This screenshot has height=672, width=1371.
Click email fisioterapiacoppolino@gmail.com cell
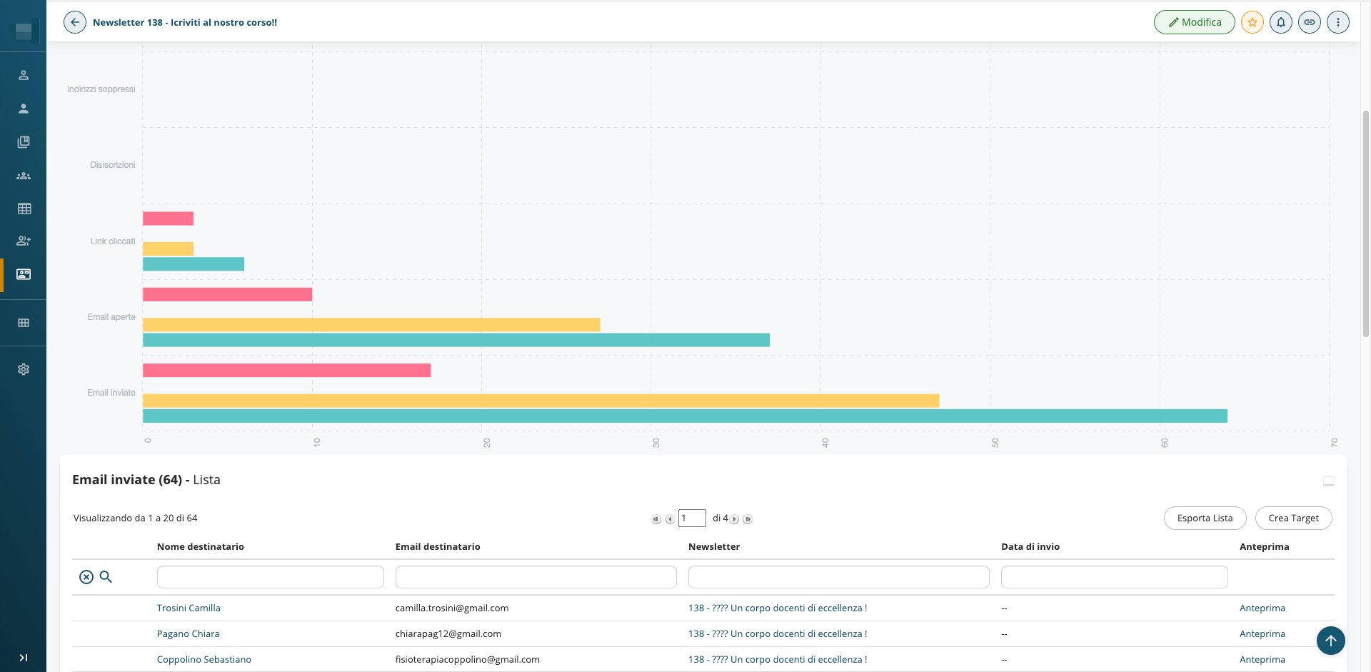pyautogui.click(x=468, y=660)
